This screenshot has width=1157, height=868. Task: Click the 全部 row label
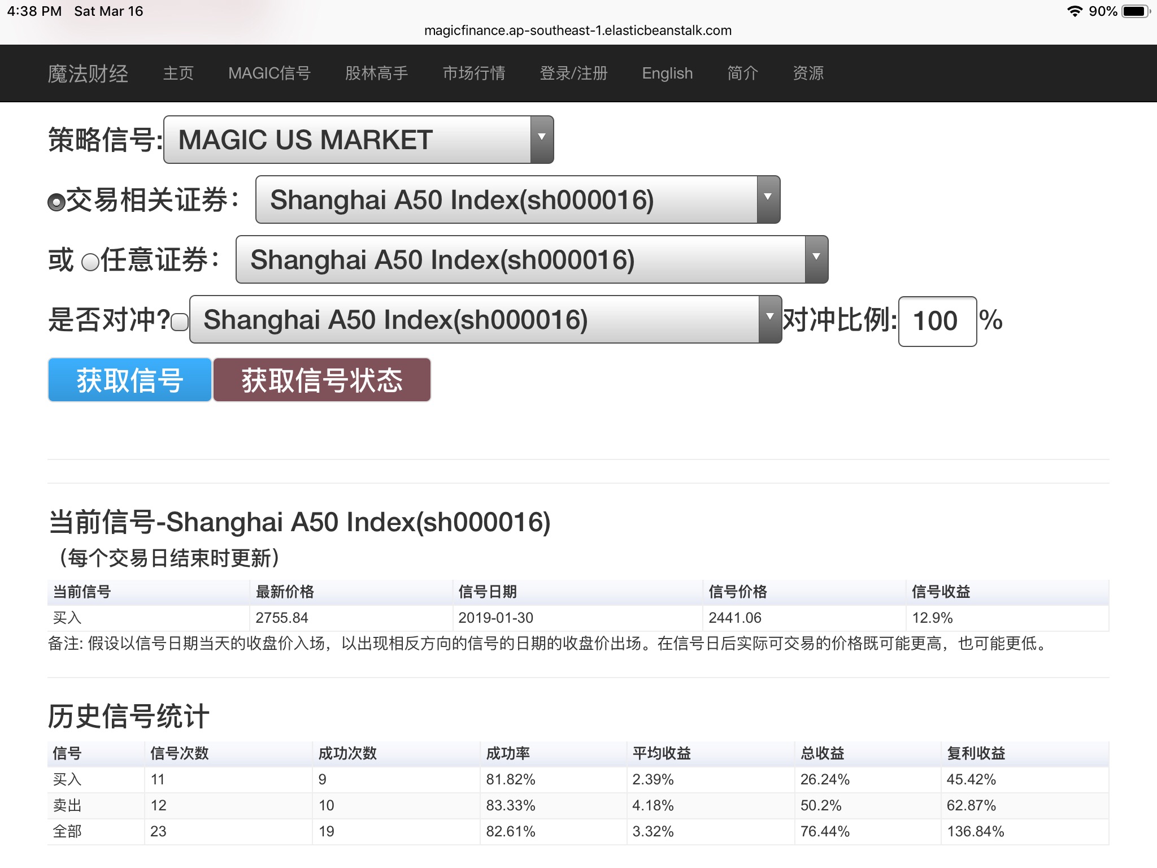pos(67,831)
